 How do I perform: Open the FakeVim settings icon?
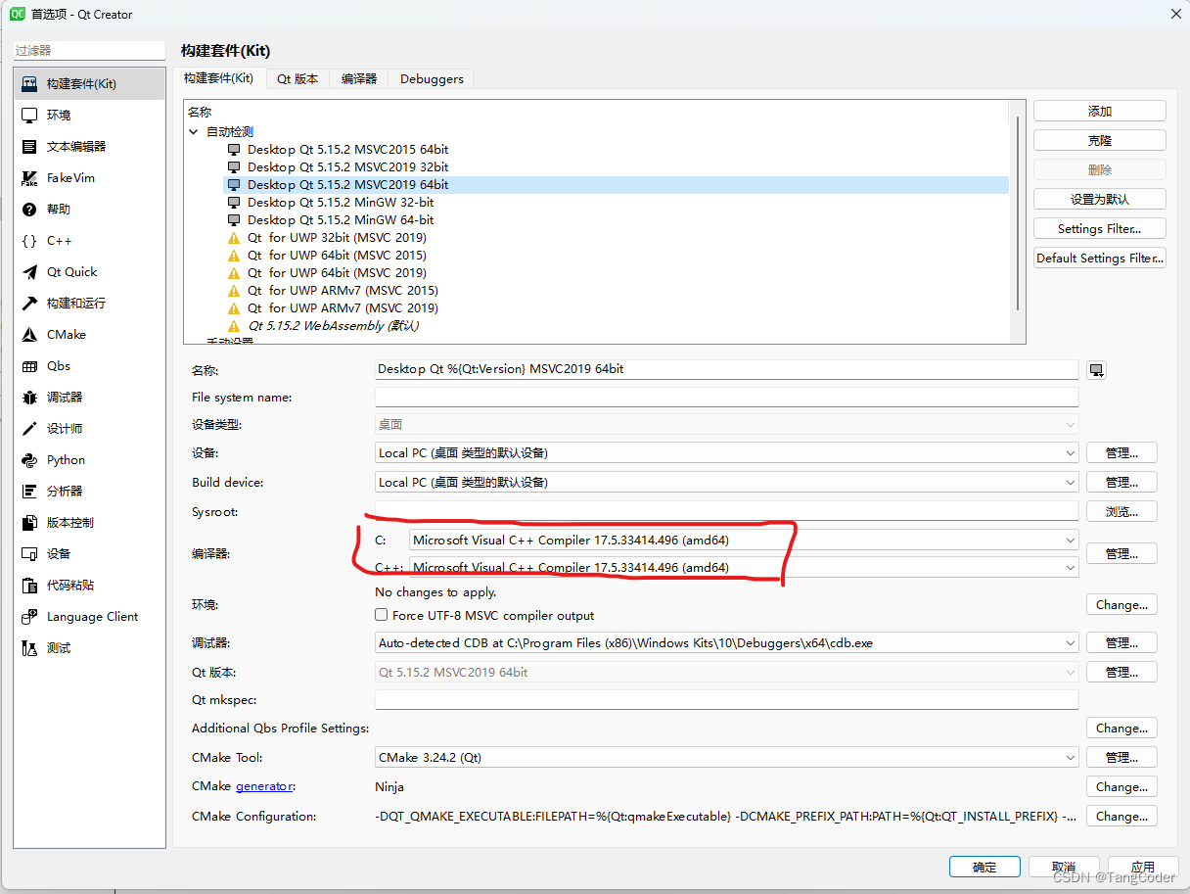click(x=29, y=178)
